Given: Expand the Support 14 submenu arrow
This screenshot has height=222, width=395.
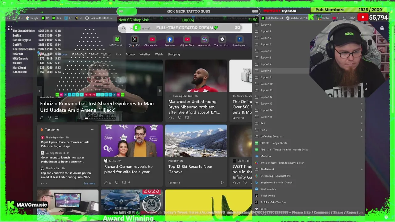Looking at the screenshot, I should [x=362, y=110].
